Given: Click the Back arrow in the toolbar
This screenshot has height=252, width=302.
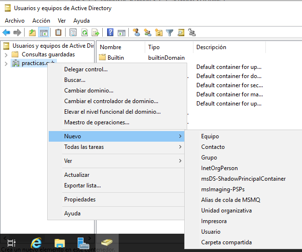Looking at the screenshot, I should (6, 32).
